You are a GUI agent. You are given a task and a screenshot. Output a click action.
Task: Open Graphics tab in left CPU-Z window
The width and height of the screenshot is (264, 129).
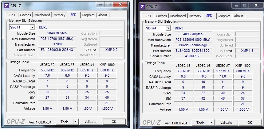[x=88, y=15]
